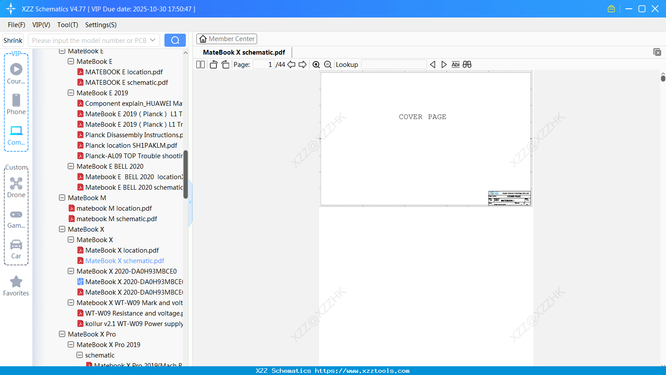The image size is (666, 375).
Task: Show Favorites list
Action: tap(16, 286)
